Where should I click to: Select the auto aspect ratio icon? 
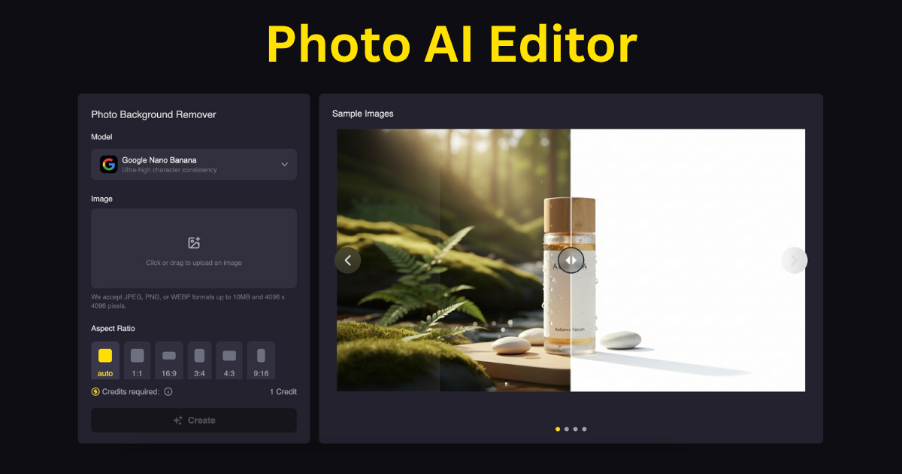point(105,356)
